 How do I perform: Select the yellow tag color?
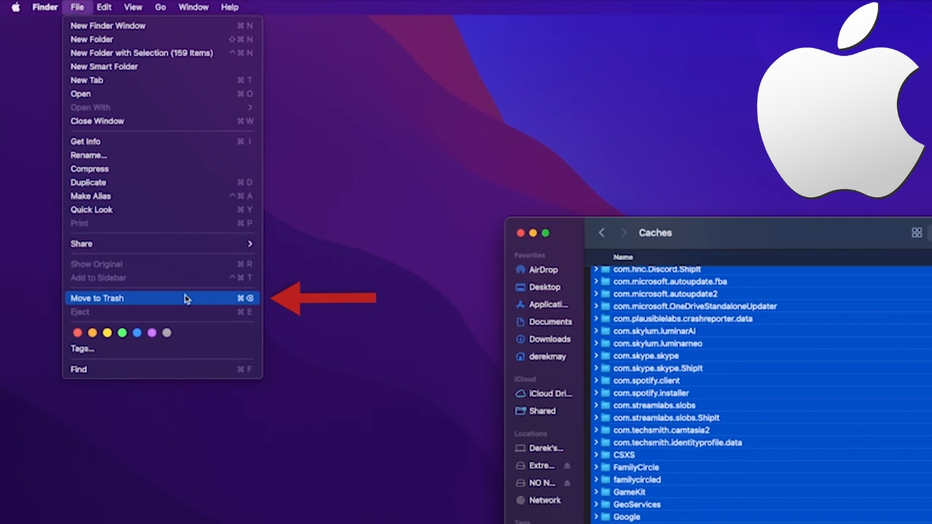point(107,333)
